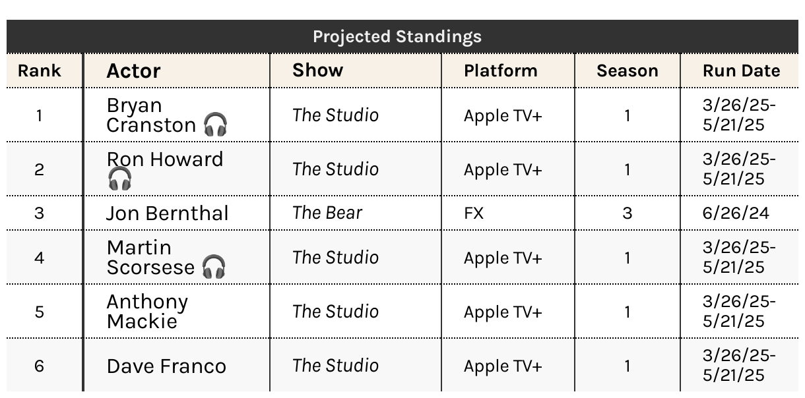The height and width of the screenshot is (398, 805).
Task: Click the headphones icon beside Bryan Cranston
Action: pyautogui.click(x=215, y=125)
